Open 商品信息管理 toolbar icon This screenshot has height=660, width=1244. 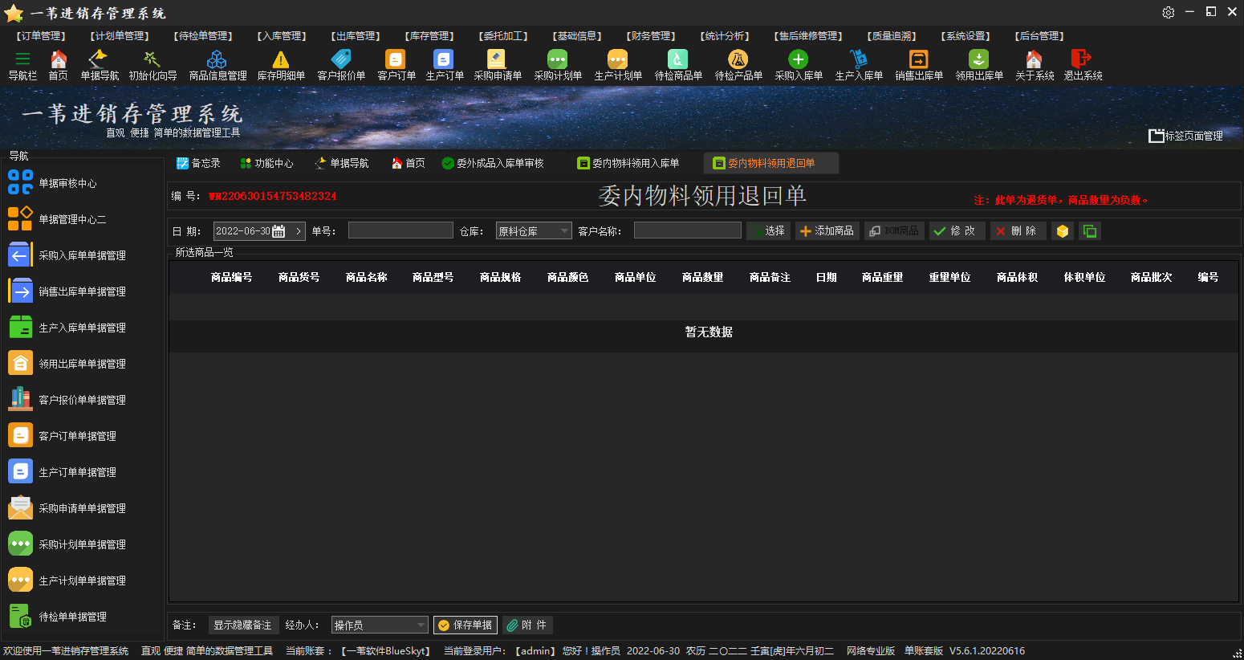[217, 65]
